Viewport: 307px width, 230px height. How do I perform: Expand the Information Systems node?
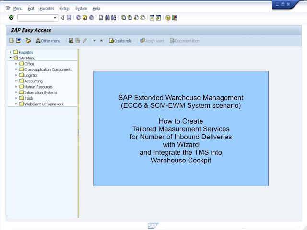click(x=16, y=92)
